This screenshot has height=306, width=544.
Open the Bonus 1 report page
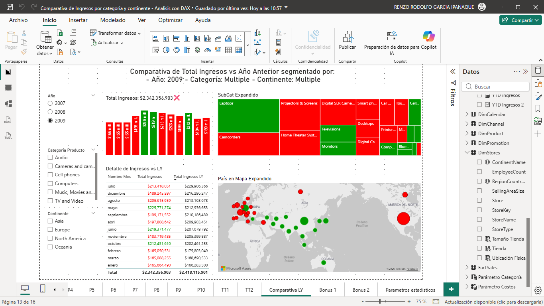tap(327, 290)
